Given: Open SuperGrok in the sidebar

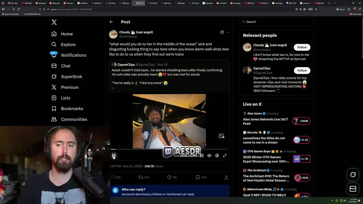Looking at the screenshot, I should 67,76.
